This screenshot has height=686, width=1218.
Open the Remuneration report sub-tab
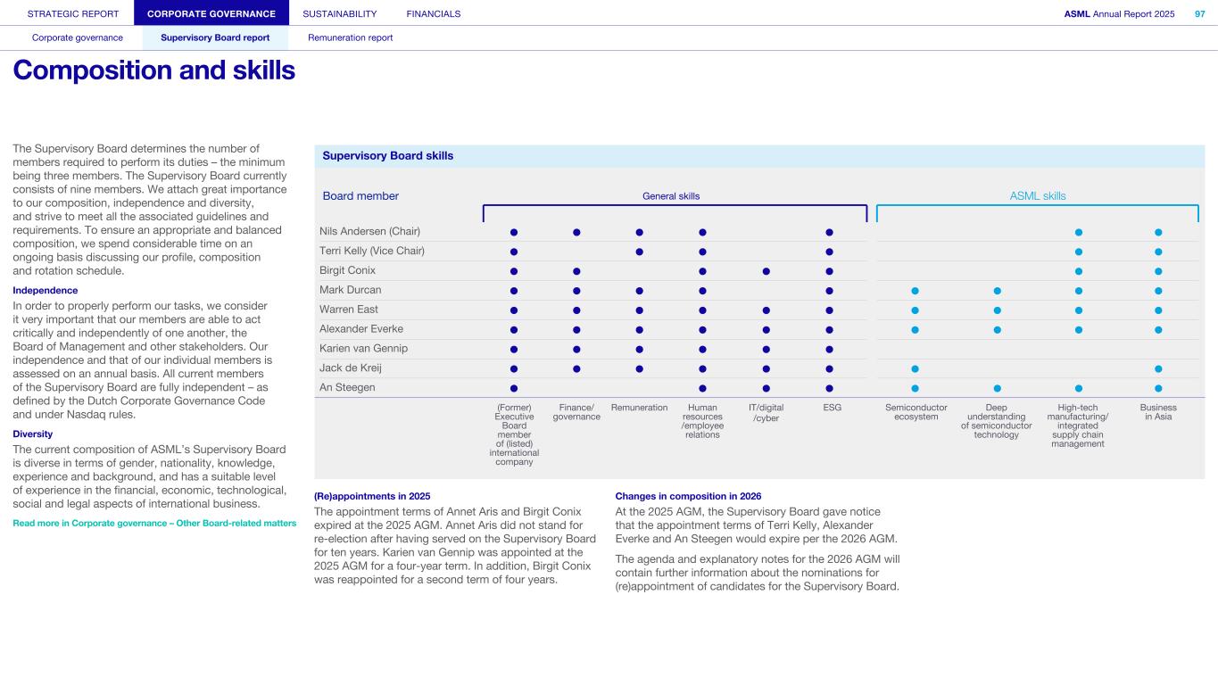point(350,37)
